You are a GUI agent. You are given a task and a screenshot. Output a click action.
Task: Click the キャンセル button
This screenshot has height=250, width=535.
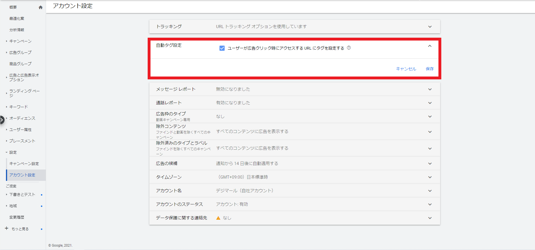tap(406, 69)
